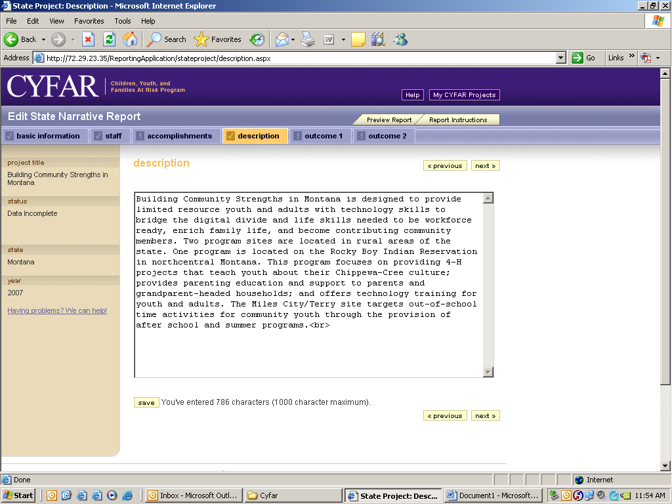Open Report Instructions
The width and height of the screenshot is (672, 504).
pyautogui.click(x=458, y=119)
